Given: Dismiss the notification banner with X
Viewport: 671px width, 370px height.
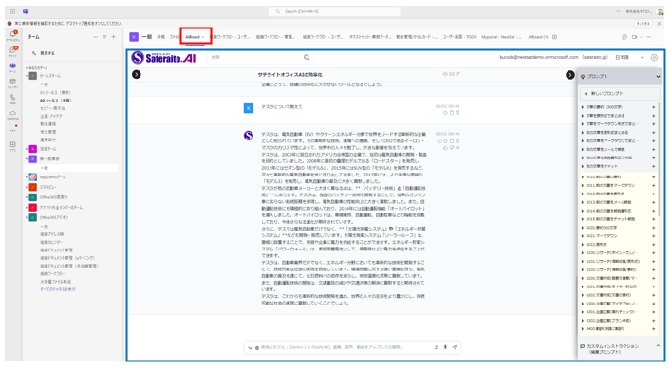Looking at the screenshot, I should [x=659, y=24].
